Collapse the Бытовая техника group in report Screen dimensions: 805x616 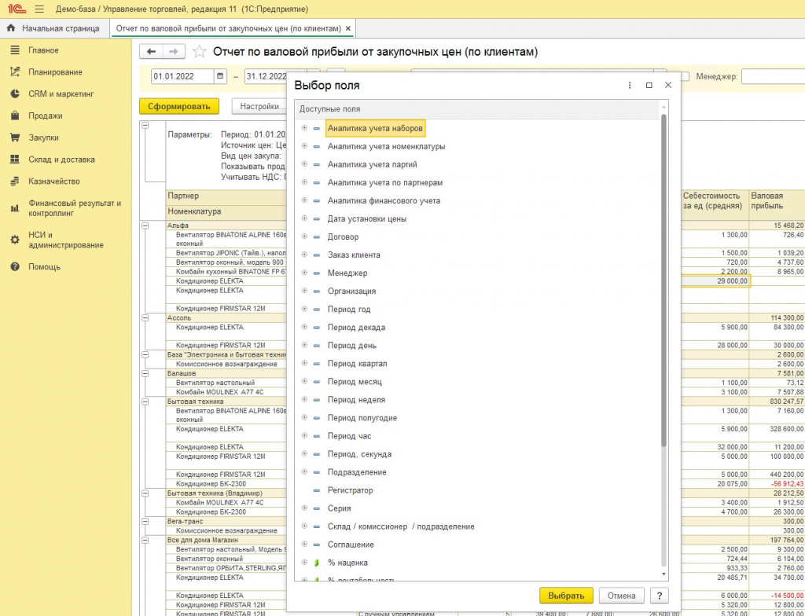[x=145, y=401]
